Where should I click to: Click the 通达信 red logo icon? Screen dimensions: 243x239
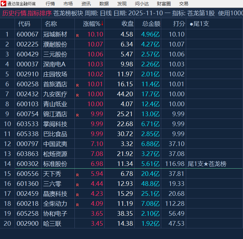3,4
